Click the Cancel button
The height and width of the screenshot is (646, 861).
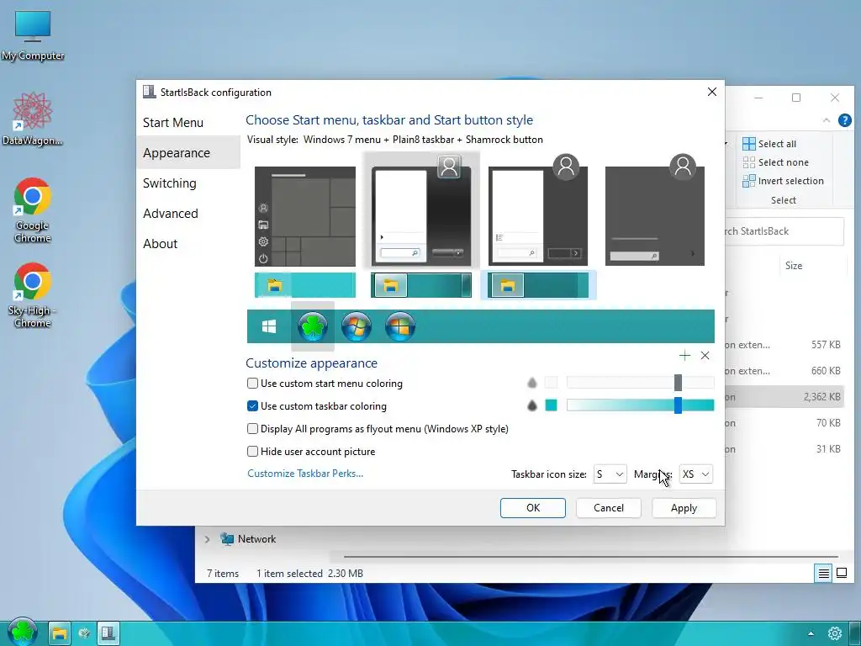click(609, 507)
